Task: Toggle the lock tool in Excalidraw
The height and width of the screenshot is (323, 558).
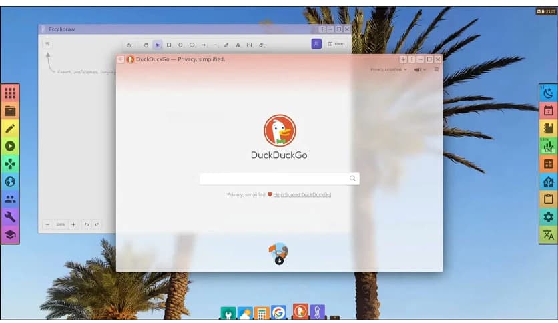Action: [129, 45]
